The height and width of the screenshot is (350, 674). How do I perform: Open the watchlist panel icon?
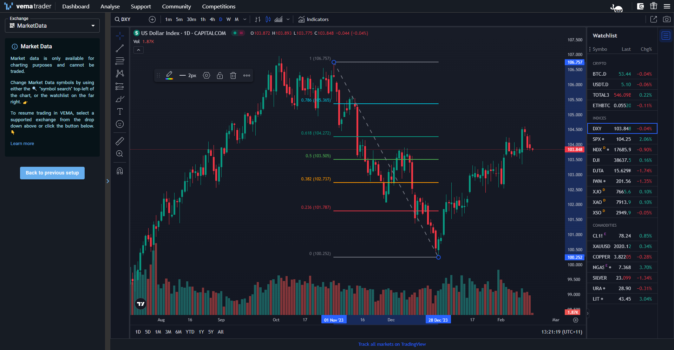click(666, 35)
